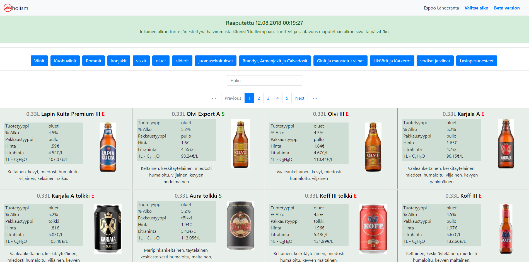Show vodkat ja viinat products
Viewport: 529px width, 262px height.
pos(435,61)
